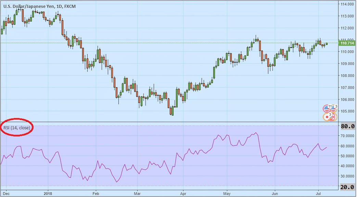Click the 113.000 price axis label
357x197 pixels.
pyautogui.click(x=347, y=16)
